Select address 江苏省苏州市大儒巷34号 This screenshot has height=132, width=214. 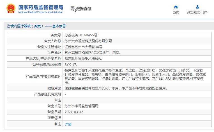pos(84,47)
